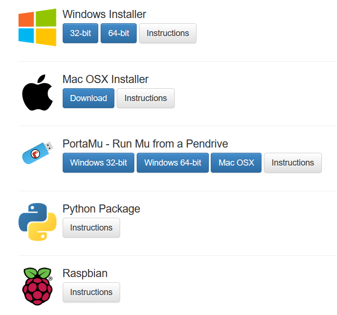Open Windows Installer Instructions
The width and height of the screenshot is (337, 315).
click(x=168, y=33)
